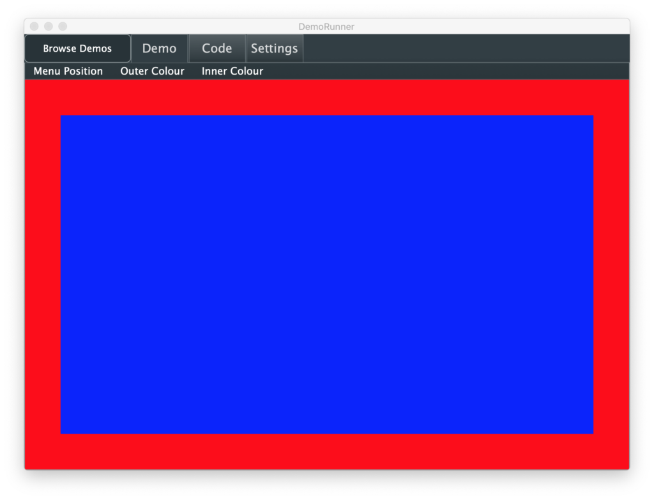Expand the Outer Colour menu
Image resolution: width=654 pixels, height=500 pixels.
click(x=152, y=71)
